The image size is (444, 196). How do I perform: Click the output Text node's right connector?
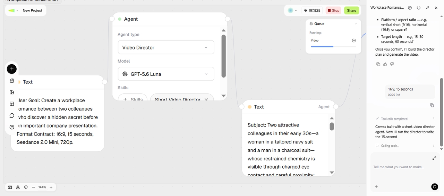[336, 107]
